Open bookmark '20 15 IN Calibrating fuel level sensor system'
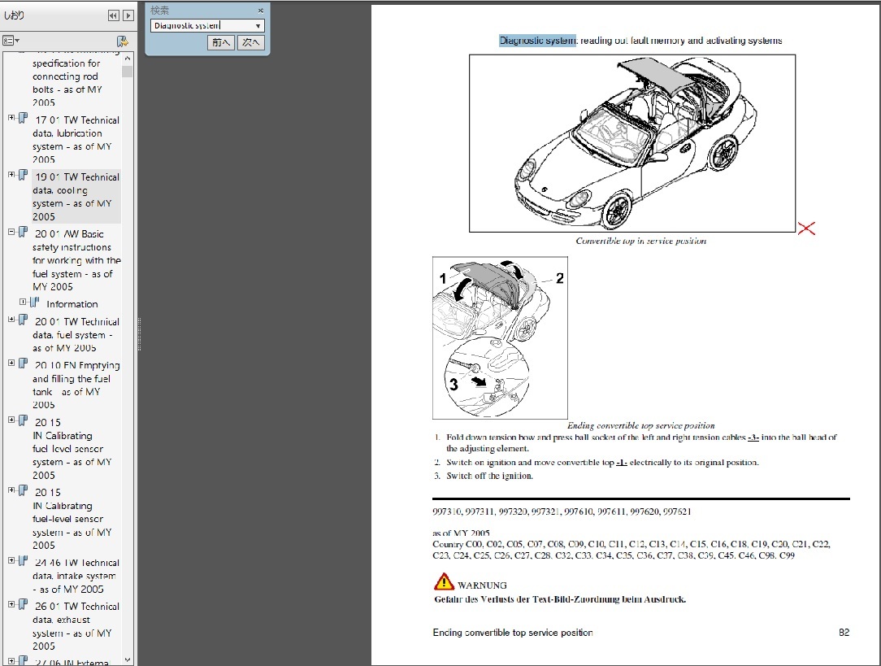Screen dimensions: 881x666 click(72, 449)
